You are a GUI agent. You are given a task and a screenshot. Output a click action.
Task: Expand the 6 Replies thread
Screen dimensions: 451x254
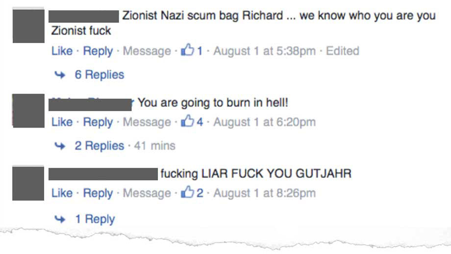[x=99, y=75]
